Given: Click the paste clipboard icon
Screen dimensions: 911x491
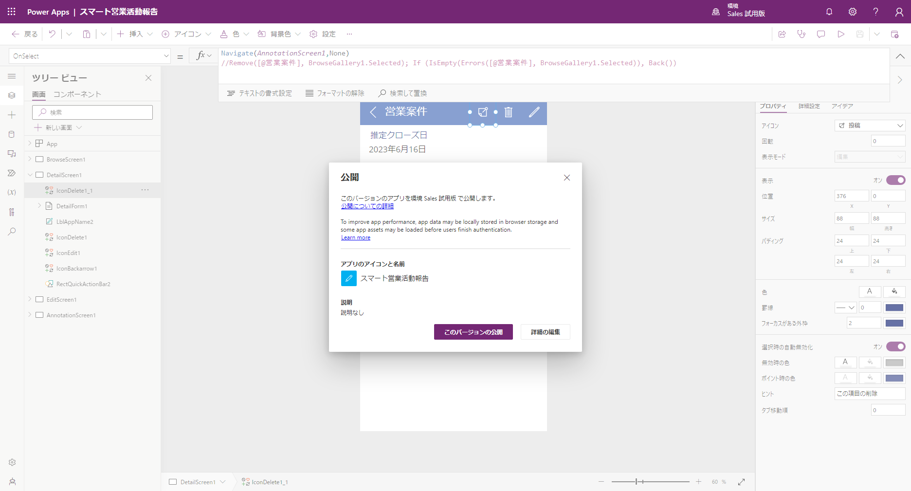Looking at the screenshot, I should (x=87, y=34).
